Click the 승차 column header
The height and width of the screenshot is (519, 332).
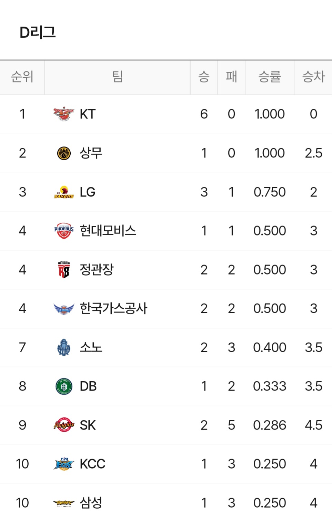pos(313,77)
